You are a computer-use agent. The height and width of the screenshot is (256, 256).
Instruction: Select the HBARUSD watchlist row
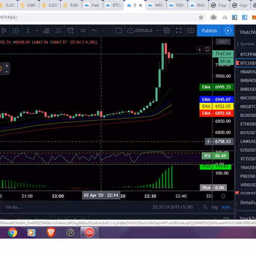tap(246, 72)
